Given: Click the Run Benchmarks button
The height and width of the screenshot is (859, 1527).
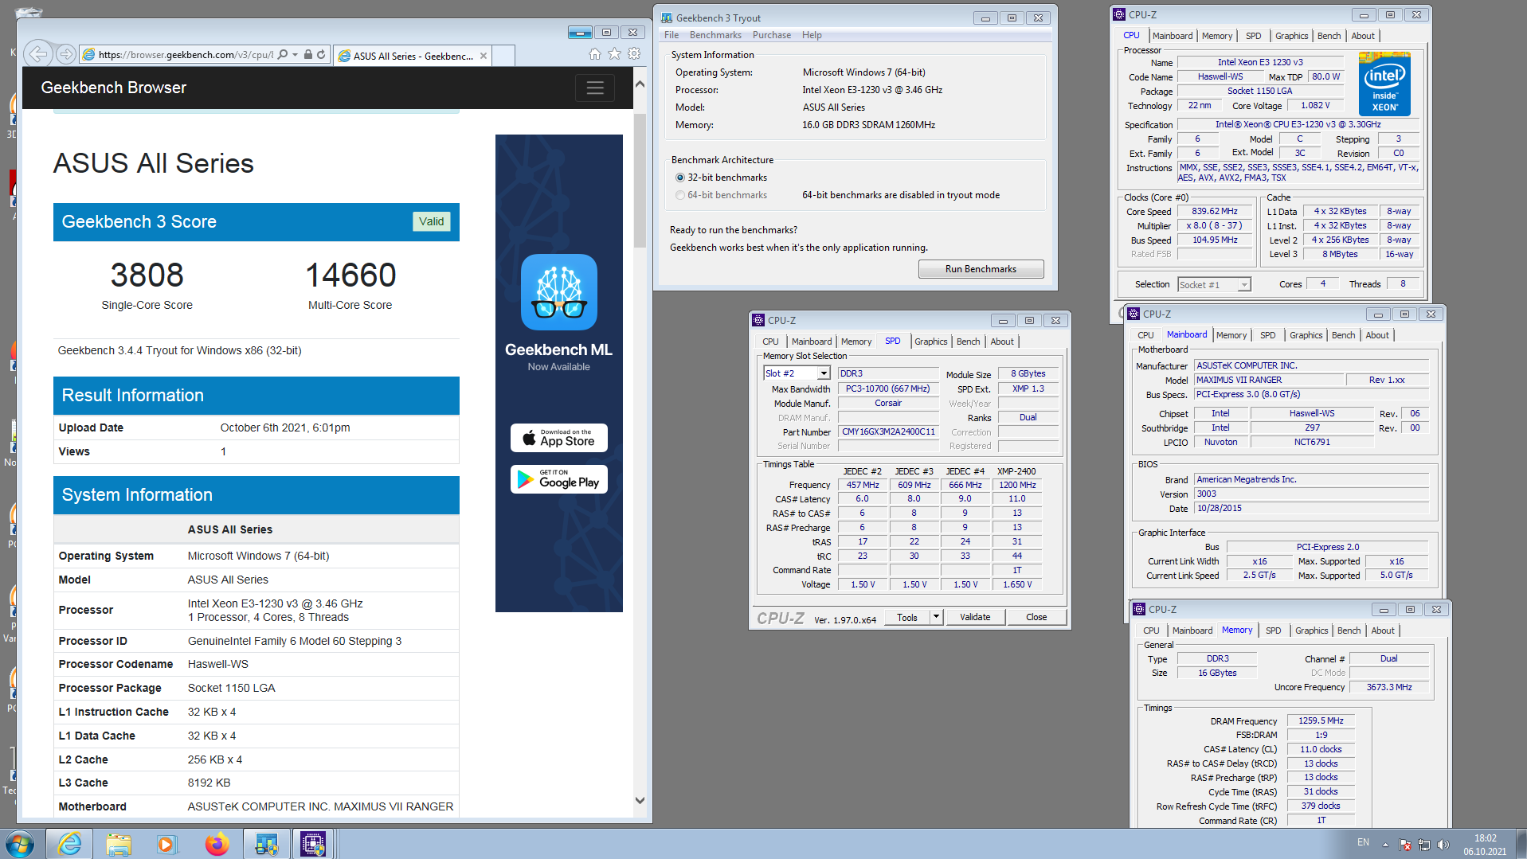Looking at the screenshot, I should pyautogui.click(x=981, y=269).
